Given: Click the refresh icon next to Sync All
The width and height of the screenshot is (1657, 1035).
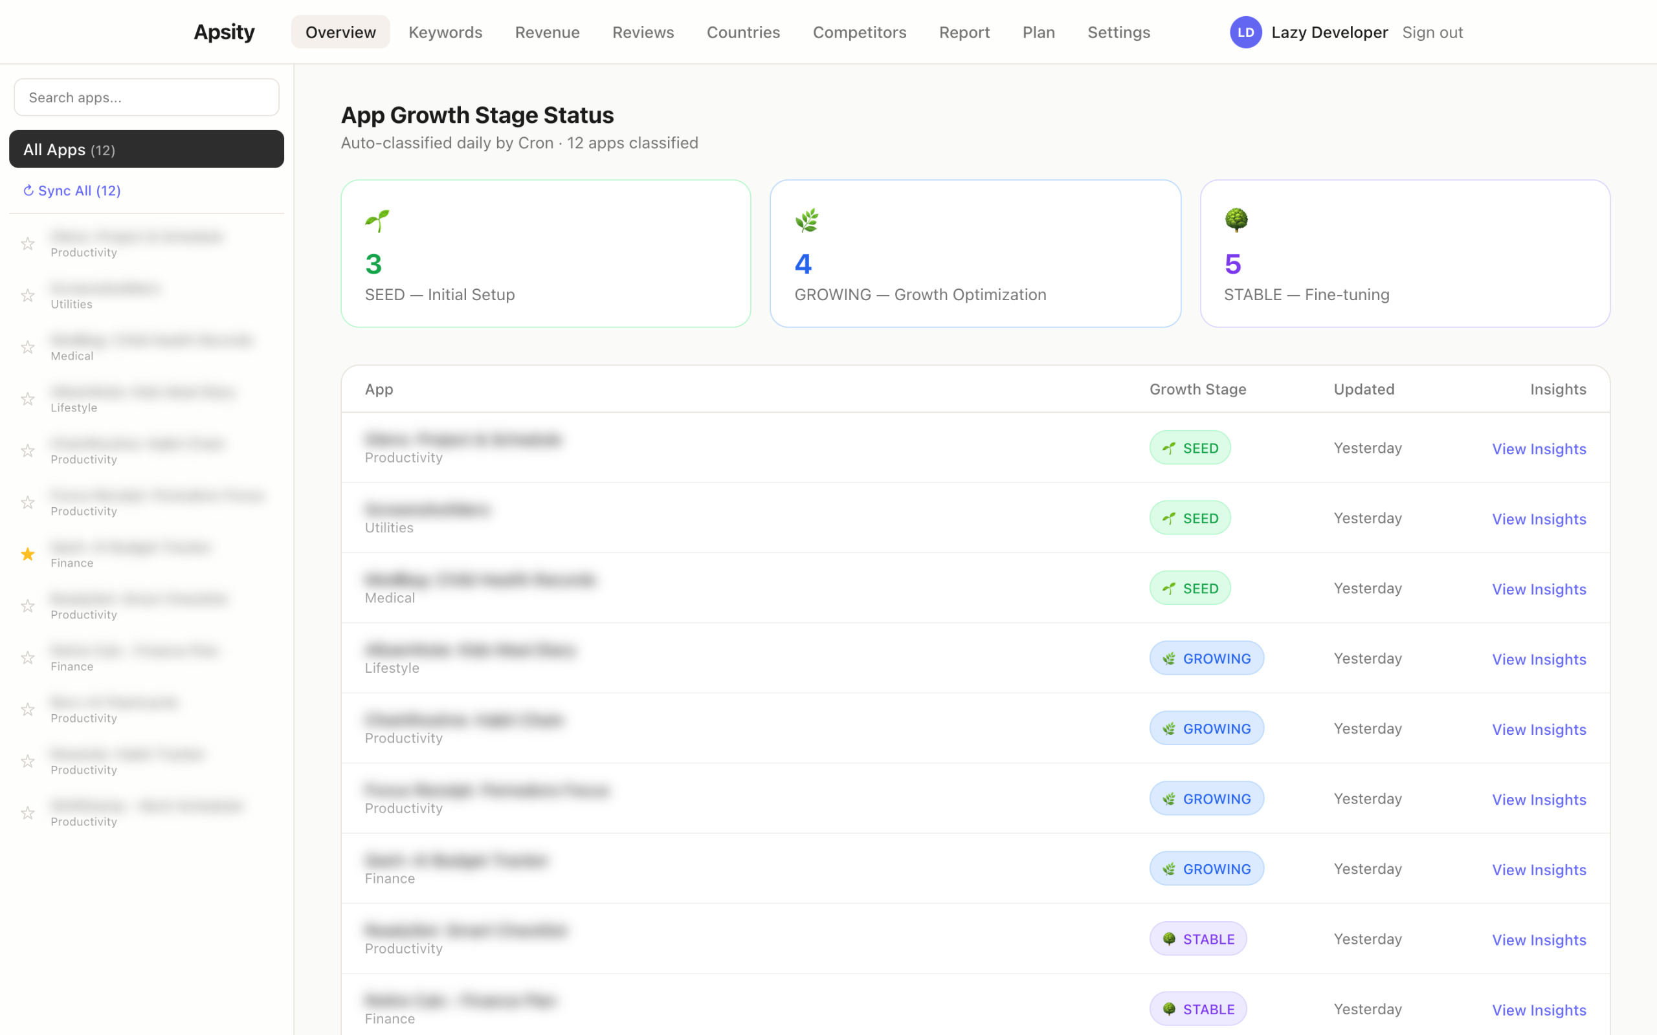Looking at the screenshot, I should tap(28, 190).
